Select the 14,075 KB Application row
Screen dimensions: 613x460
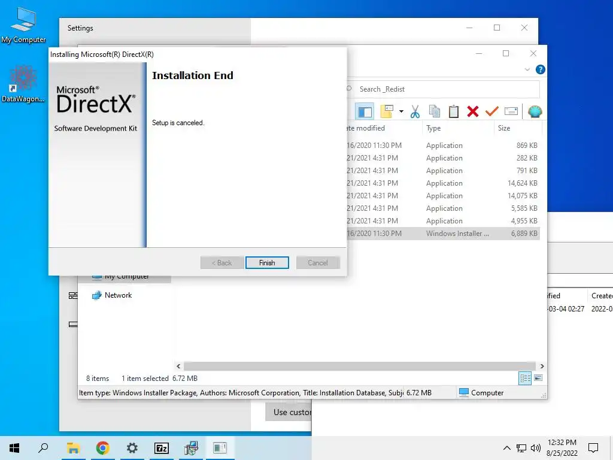coord(443,196)
